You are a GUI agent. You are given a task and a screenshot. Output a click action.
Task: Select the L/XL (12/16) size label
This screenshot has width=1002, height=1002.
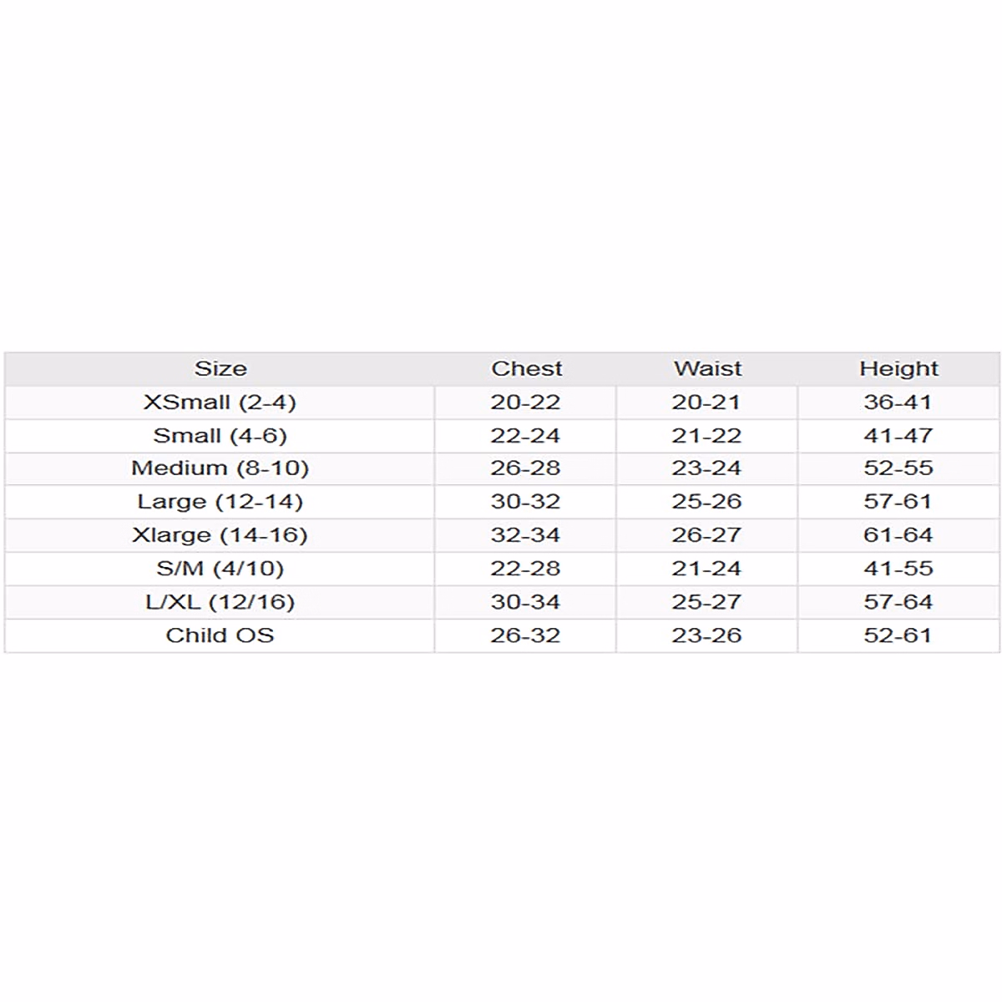tap(220, 601)
